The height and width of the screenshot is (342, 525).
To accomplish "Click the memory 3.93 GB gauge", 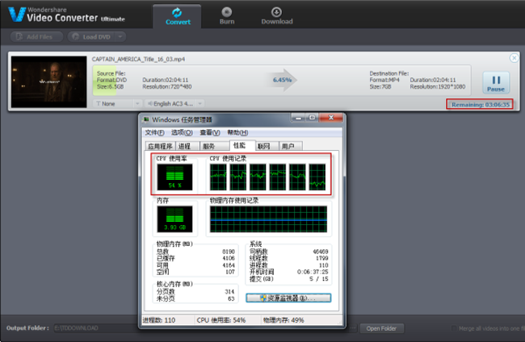I will [174, 219].
